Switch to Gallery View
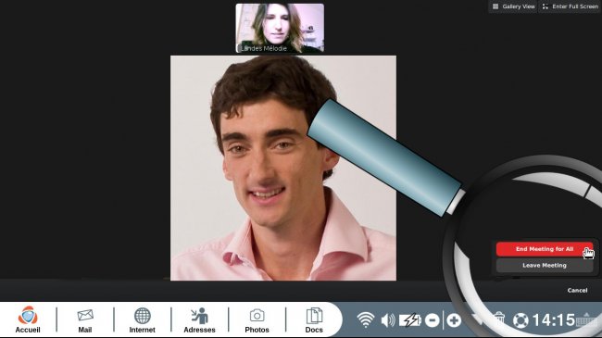602x338 pixels. (x=514, y=6)
